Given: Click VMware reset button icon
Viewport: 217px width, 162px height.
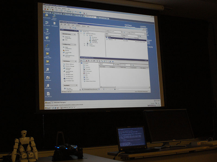Looking at the screenshot, I should coord(53,10).
